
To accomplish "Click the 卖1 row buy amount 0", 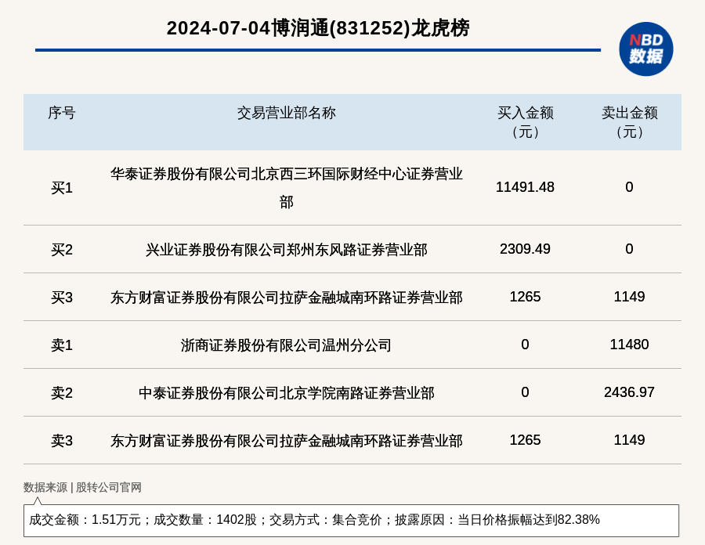I will 525,345.
